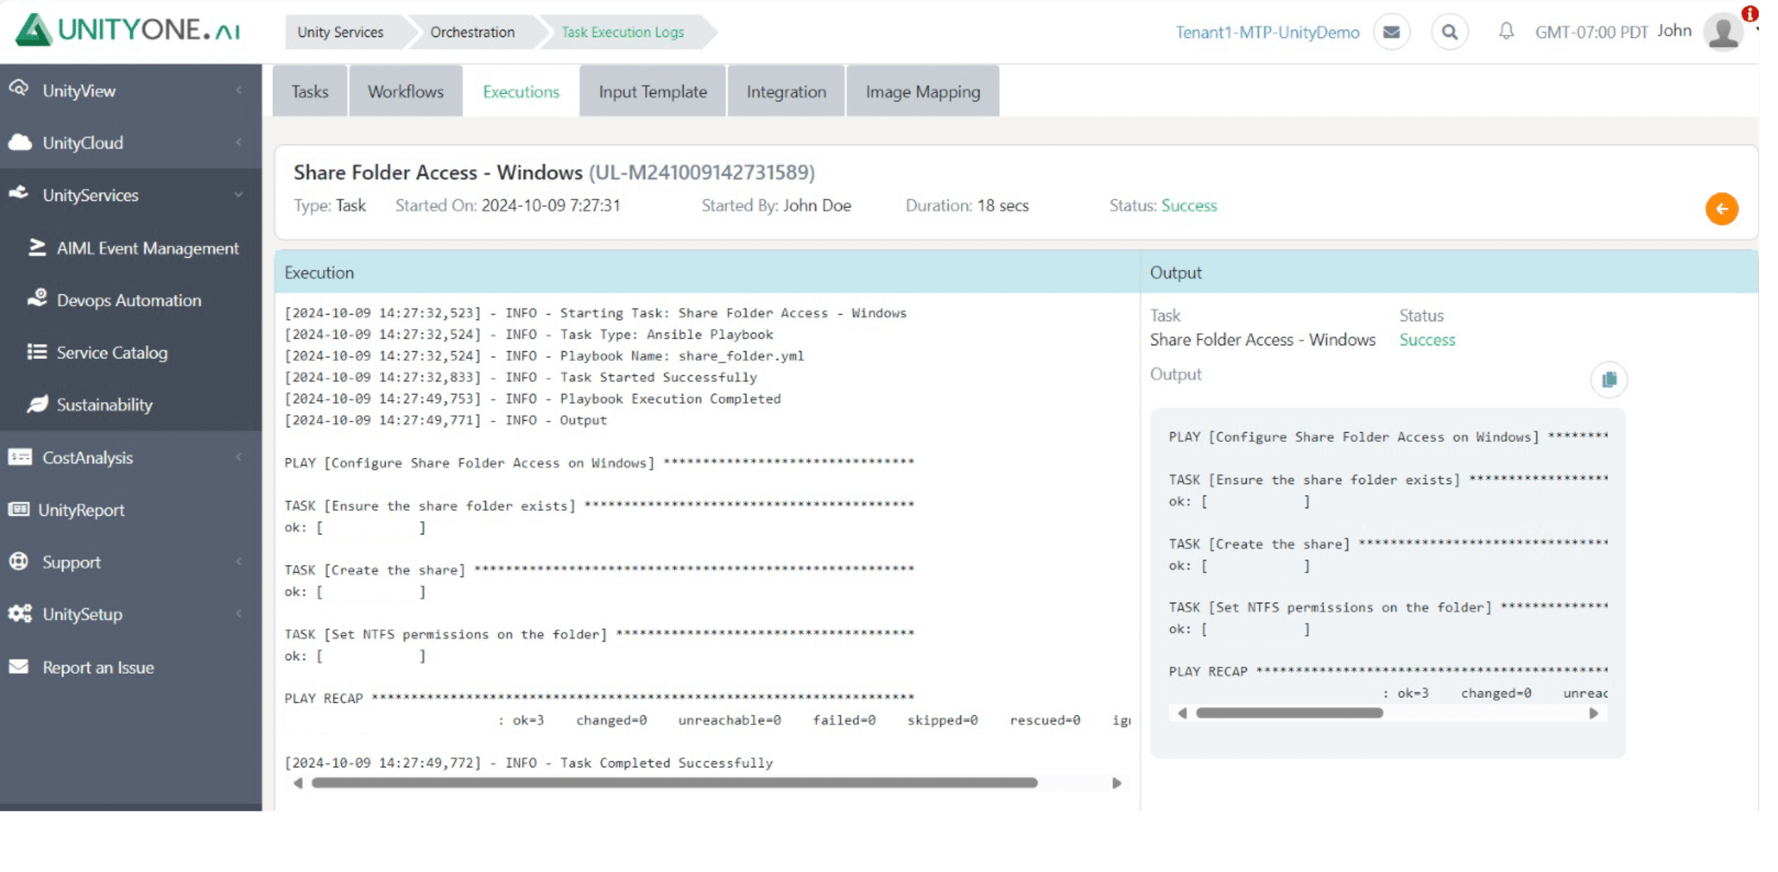This screenshot has height=872, width=1778.
Task: Expand the UnityCloud menu chevron
Action: (x=239, y=142)
